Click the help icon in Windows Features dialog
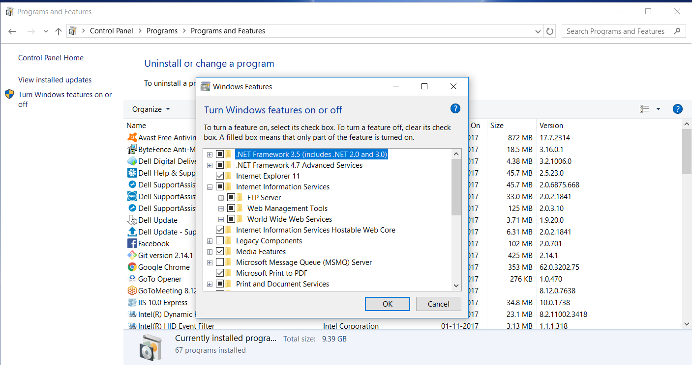Image resolution: width=692 pixels, height=365 pixels. coord(455,109)
